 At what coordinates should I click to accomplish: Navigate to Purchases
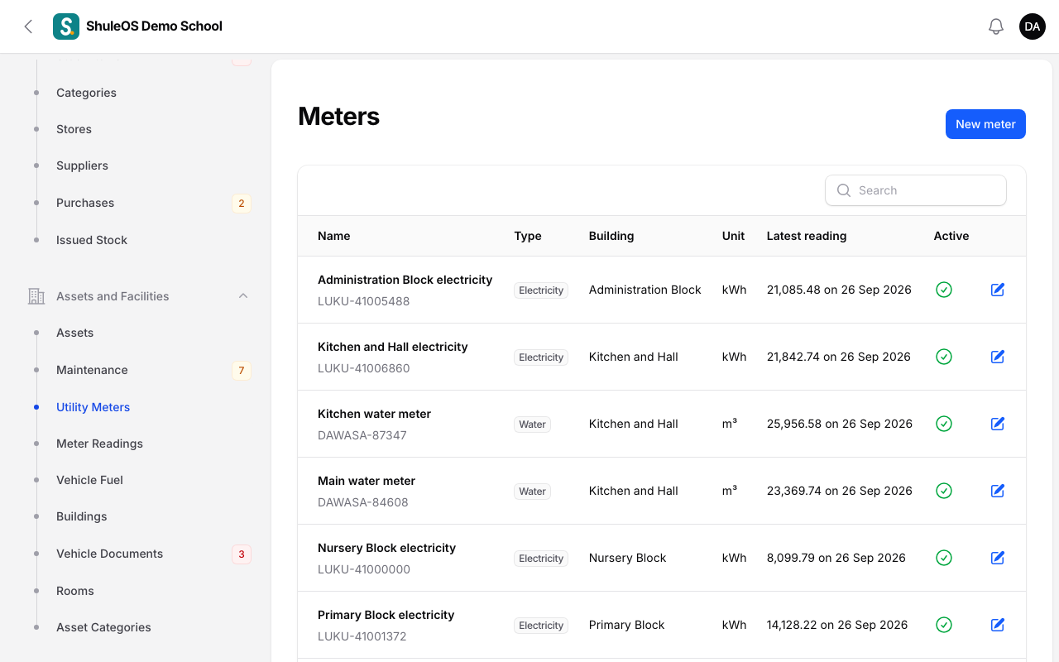(85, 203)
